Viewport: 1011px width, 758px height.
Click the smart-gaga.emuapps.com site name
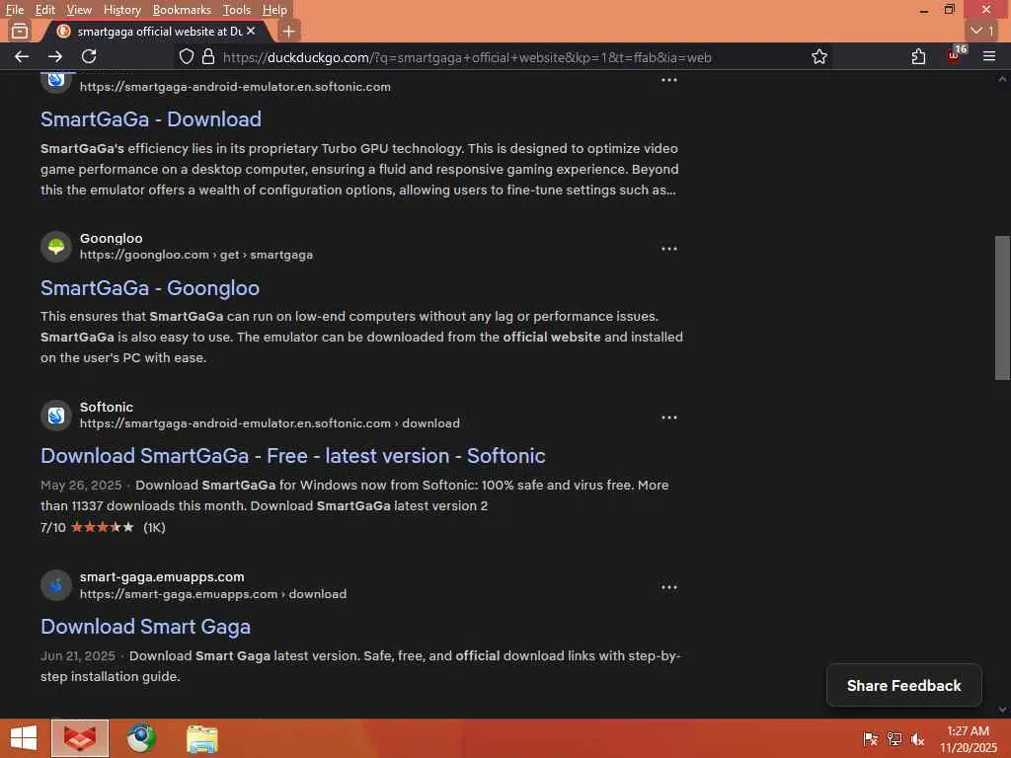coord(162,576)
